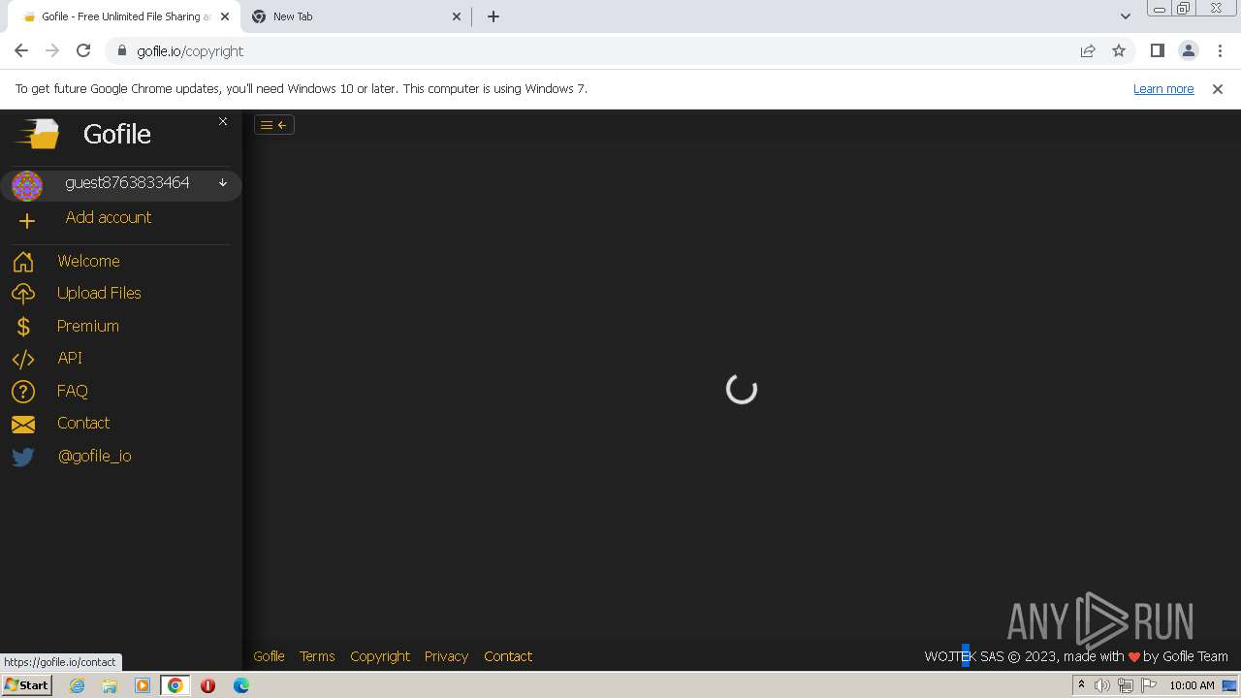Open the @gofile_io Twitter link
1241x698 pixels.
[94, 456]
